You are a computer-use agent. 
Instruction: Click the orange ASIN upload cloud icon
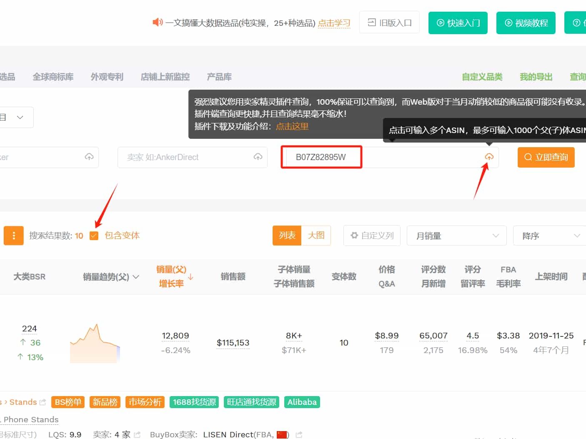tap(489, 157)
